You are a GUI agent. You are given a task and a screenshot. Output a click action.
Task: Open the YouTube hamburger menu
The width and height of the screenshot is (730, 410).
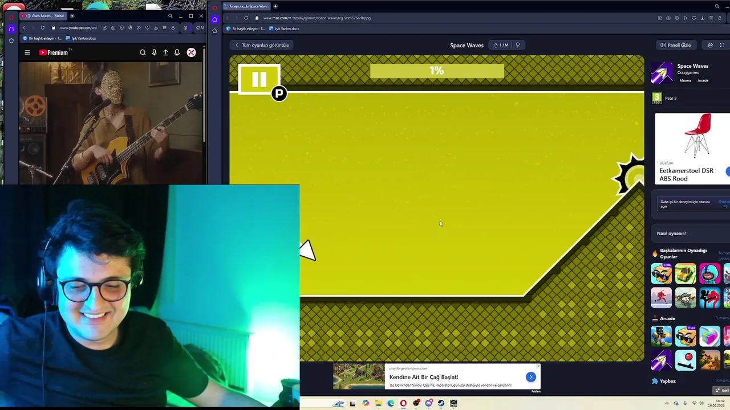pyautogui.click(x=27, y=52)
